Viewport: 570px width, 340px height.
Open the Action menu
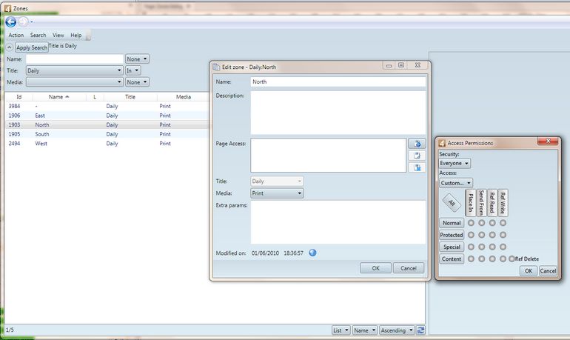click(x=16, y=36)
